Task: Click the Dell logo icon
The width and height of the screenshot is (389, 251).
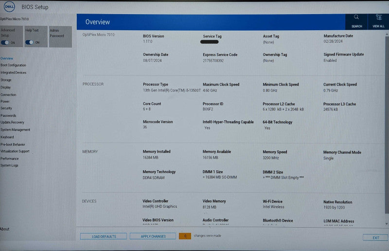Action: [9, 7]
